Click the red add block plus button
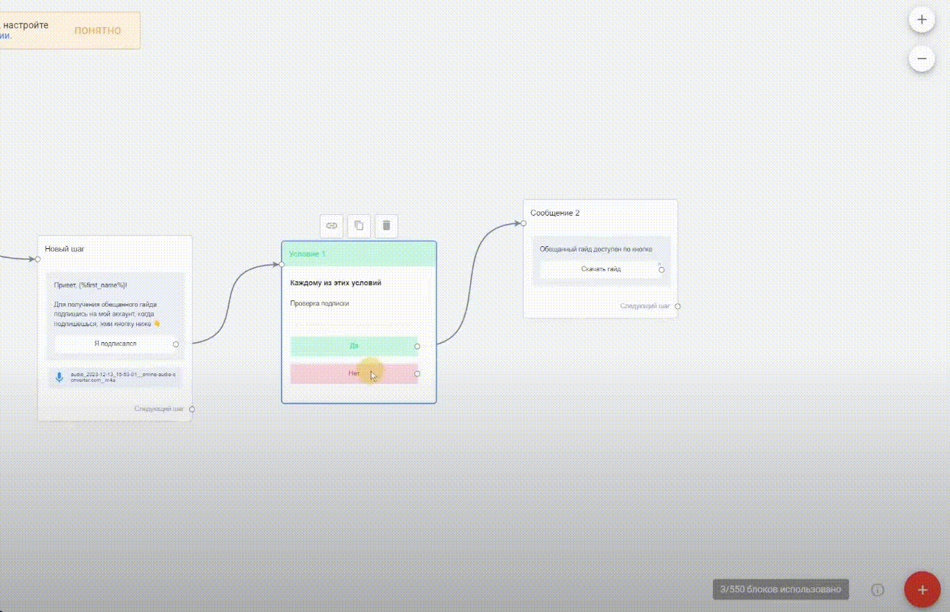This screenshot has width=950, height=612. point(922,590)
